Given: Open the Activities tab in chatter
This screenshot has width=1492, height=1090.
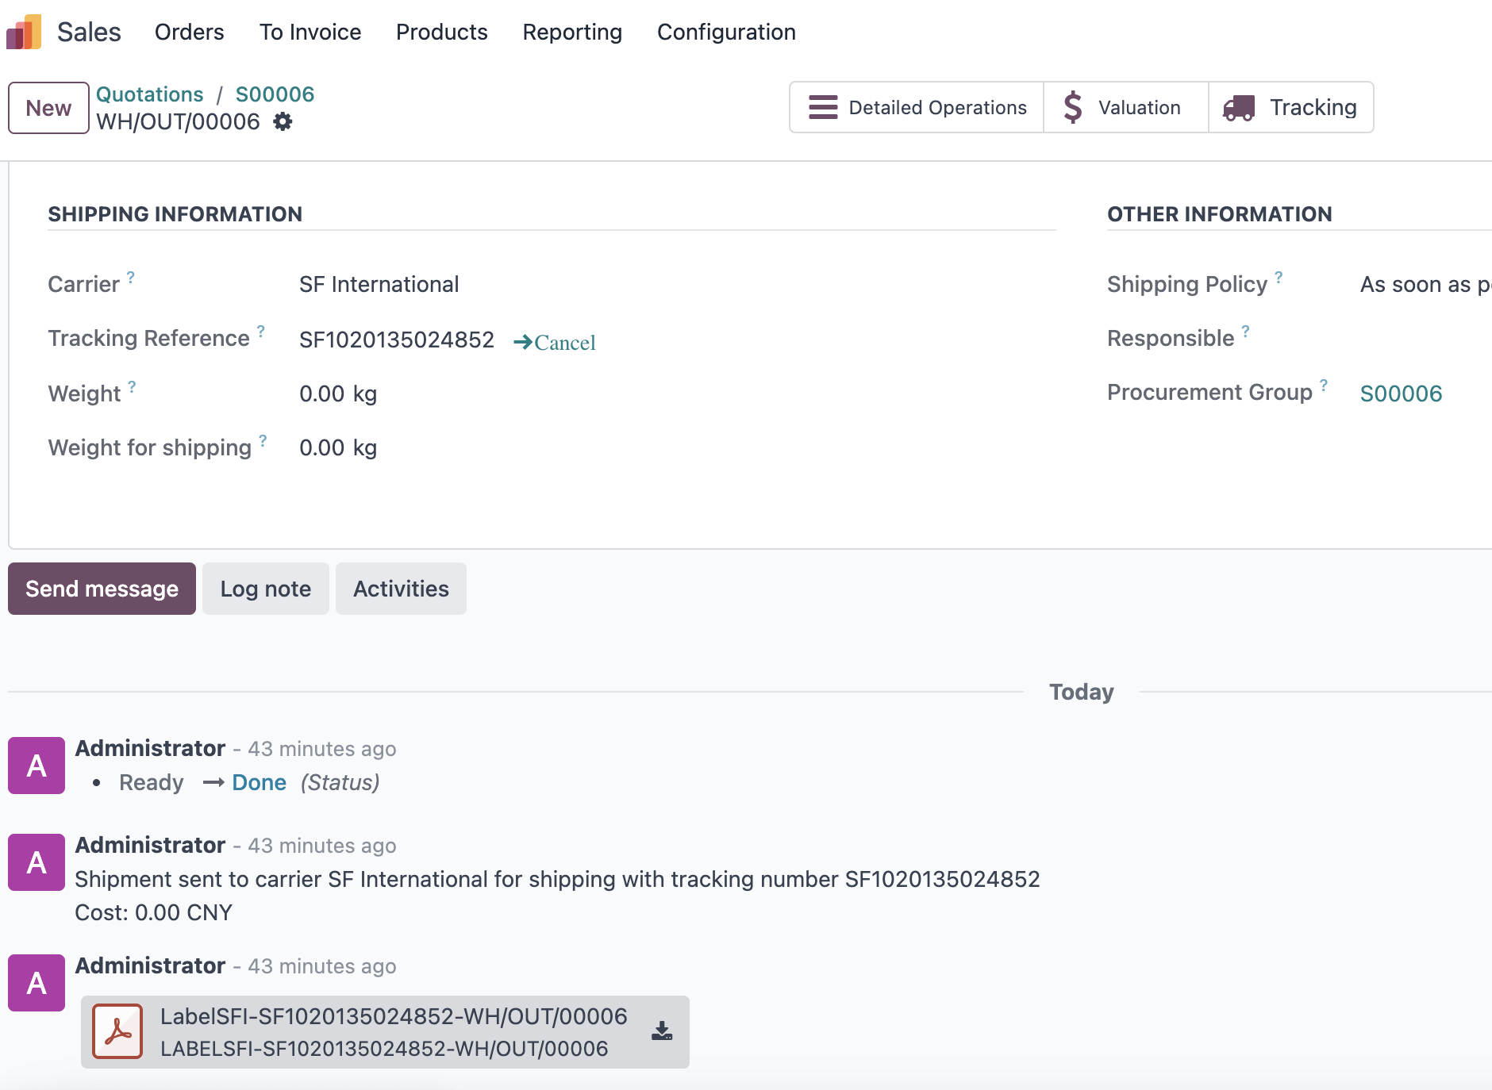Looking at the screenshot, I should (x=401, y=589).
